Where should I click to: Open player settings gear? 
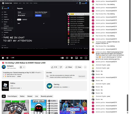[x=72, y=58]
